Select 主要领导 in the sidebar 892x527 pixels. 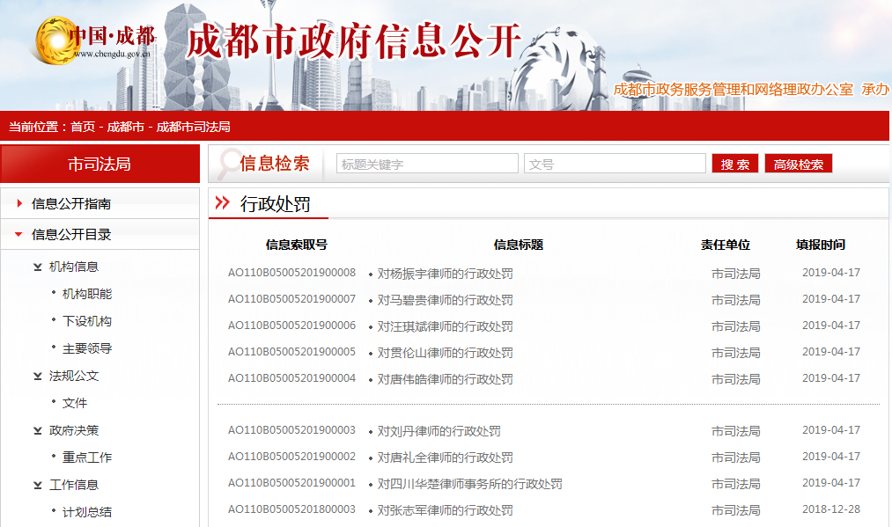click(x=87, y=348)
